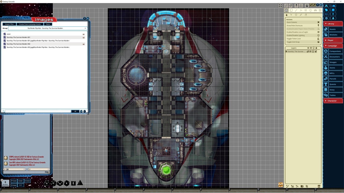Toggle Grid Snap action

point(303,42)
